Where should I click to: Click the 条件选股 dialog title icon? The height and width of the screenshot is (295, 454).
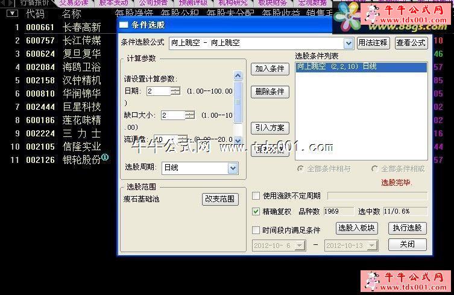point(124,25)
